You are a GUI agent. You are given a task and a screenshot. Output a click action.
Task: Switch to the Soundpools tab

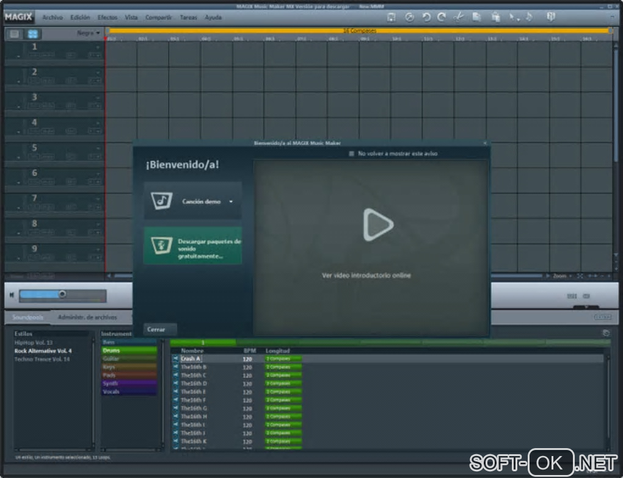point(27,317)
